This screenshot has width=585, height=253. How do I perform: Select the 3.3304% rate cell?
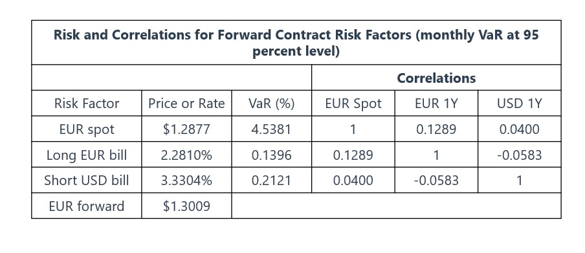pyautogui.click(x=186, y=181)
